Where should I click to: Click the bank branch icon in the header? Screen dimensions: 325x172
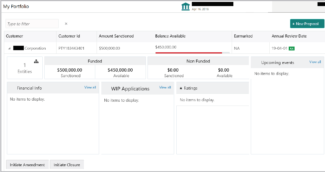(185, 6)
